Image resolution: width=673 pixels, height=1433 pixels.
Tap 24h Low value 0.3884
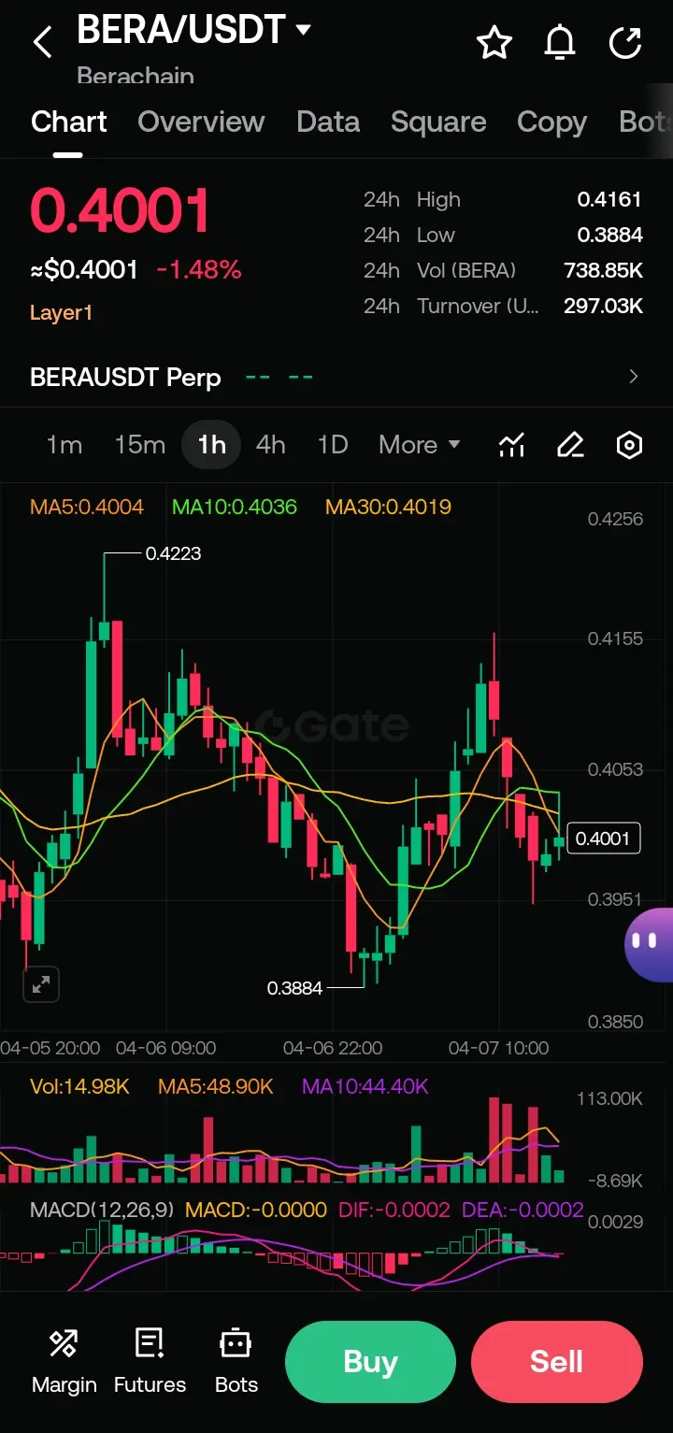609,235
